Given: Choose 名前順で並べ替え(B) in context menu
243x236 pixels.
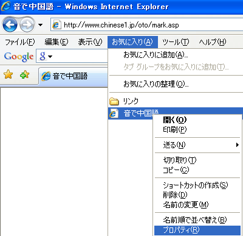Looking at the screenshot, I should [195, 220].
